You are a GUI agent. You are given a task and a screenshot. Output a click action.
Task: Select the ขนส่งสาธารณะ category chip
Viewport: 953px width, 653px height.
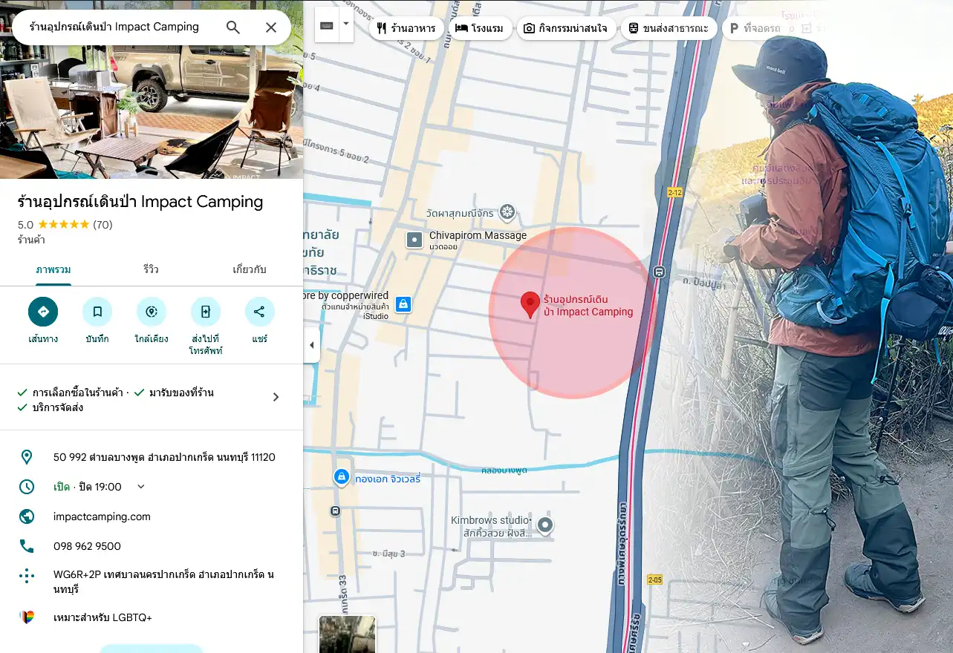tap(669, 28)
